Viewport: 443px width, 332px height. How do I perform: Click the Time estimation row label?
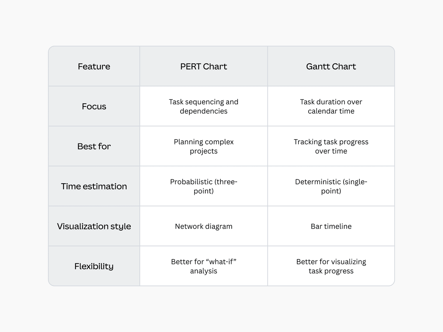click(x=94, y=186)
